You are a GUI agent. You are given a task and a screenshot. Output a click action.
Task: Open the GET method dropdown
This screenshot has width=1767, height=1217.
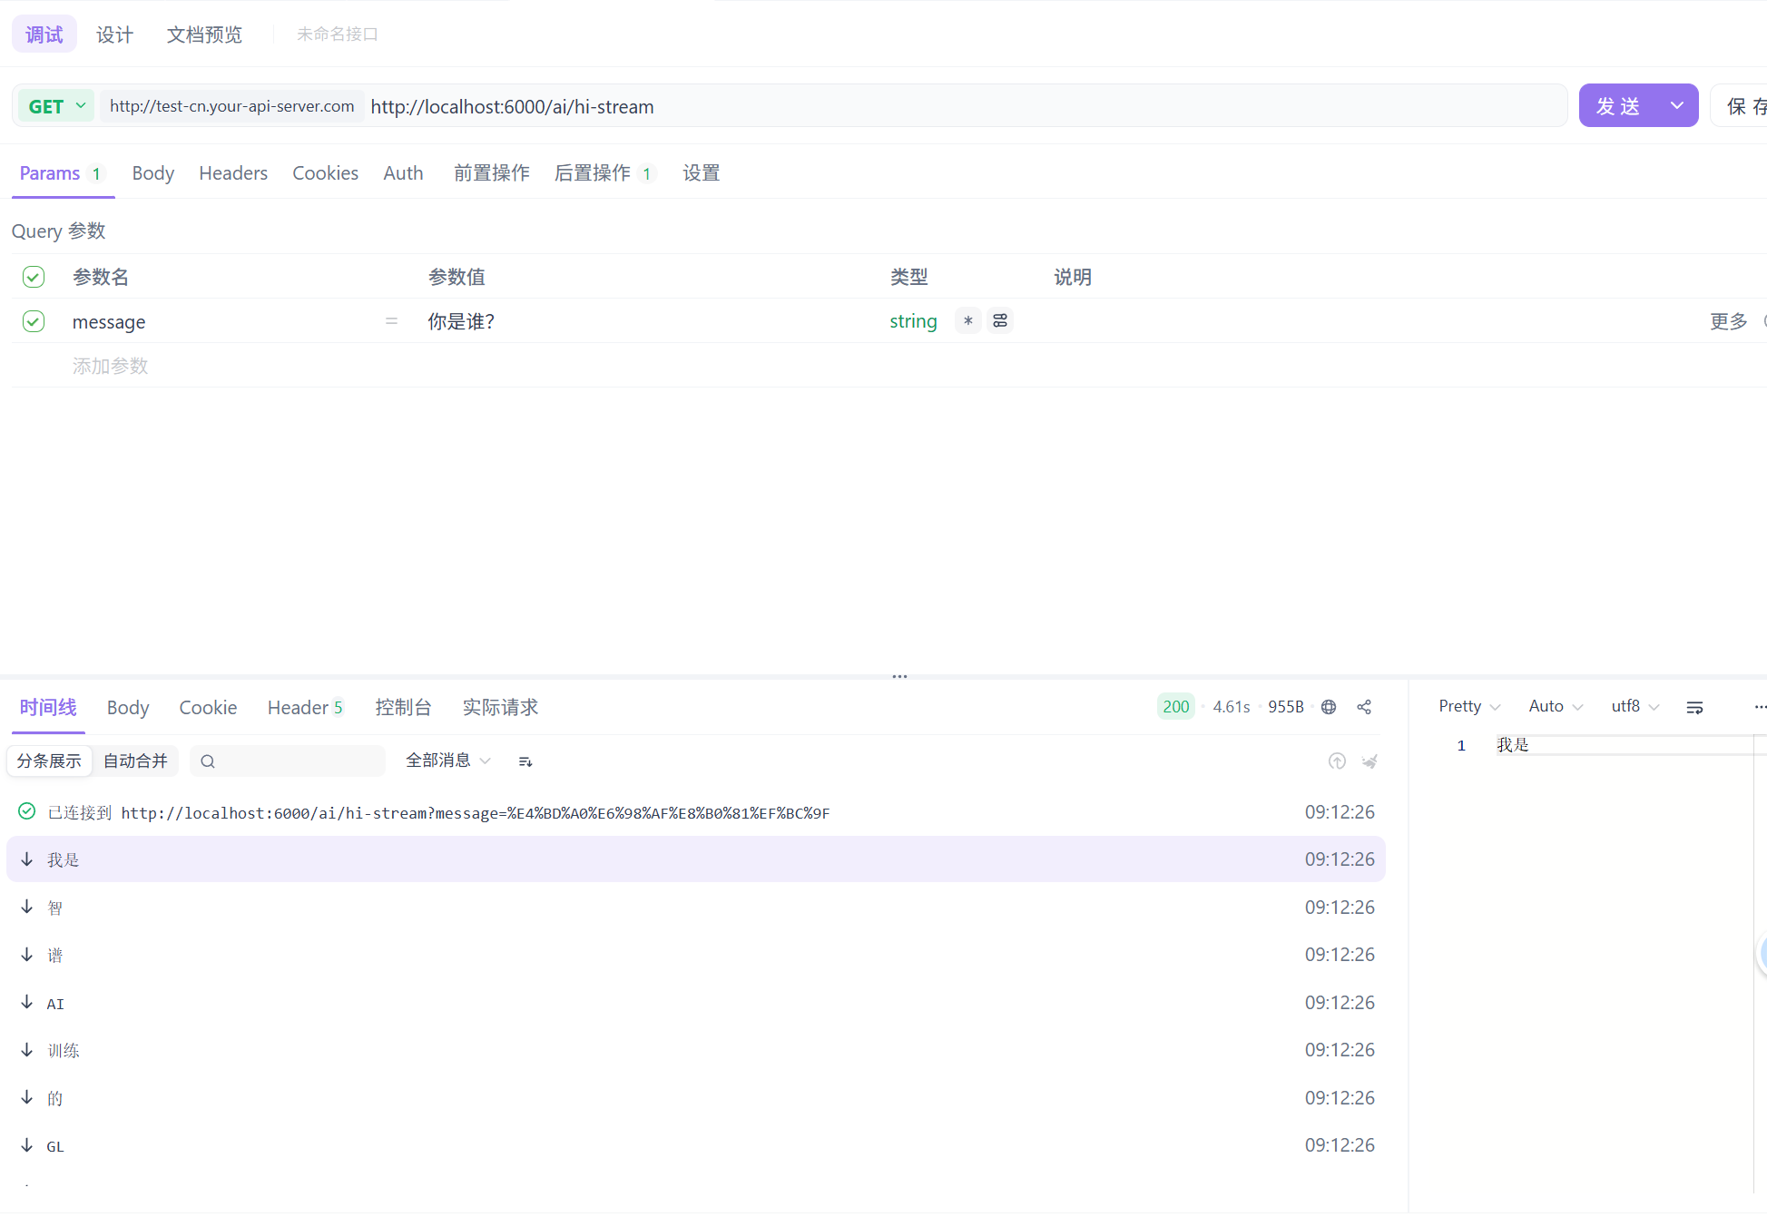click(x=56, y=106)
